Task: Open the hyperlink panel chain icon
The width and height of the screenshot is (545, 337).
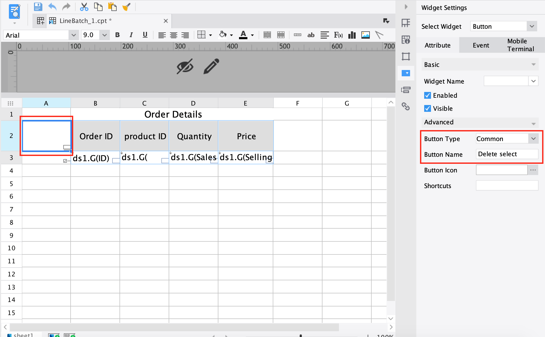Action: [406, 107]
